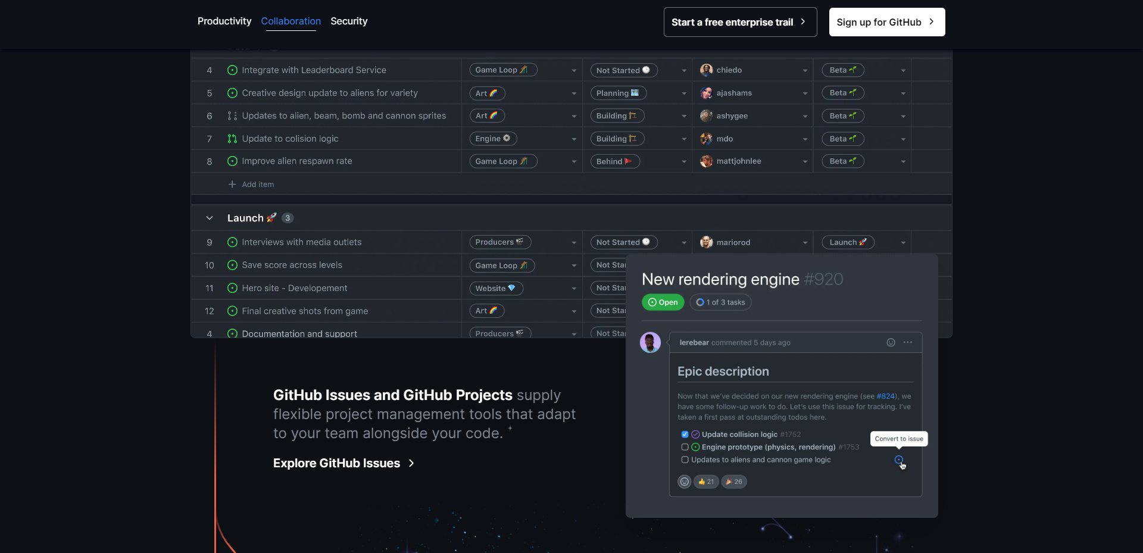This screenshot has height=553, width=1143.
Task: Open the Explore GitHub Issues link
Action: (343, 463)
